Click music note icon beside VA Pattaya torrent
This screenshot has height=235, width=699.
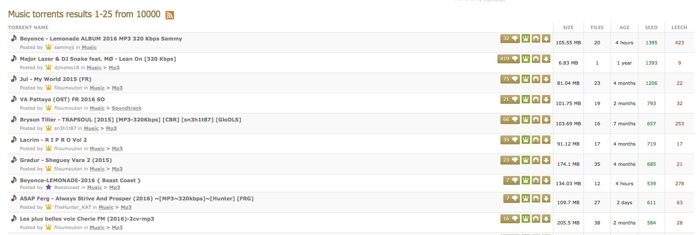point(14,99)
